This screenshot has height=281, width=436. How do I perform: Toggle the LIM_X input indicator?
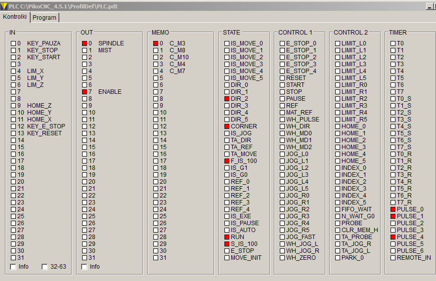click(x=13, y=71)
